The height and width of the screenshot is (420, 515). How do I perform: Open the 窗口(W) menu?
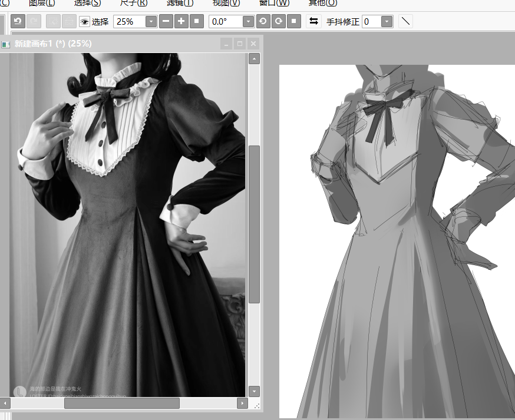click(x=274, y=3)
